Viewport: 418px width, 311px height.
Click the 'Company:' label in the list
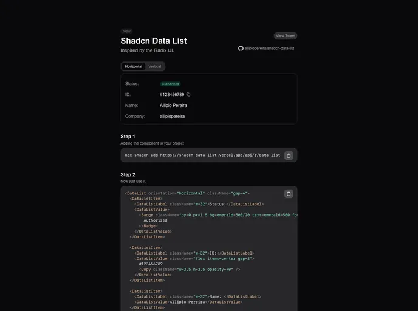(x=135, y=117)
